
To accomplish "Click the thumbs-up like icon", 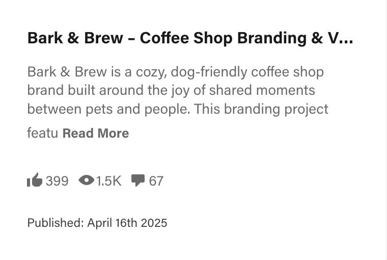I will coord(34,180).
